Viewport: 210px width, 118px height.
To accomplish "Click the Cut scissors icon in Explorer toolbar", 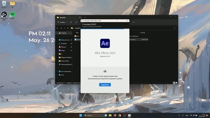I will click(71, 22).
